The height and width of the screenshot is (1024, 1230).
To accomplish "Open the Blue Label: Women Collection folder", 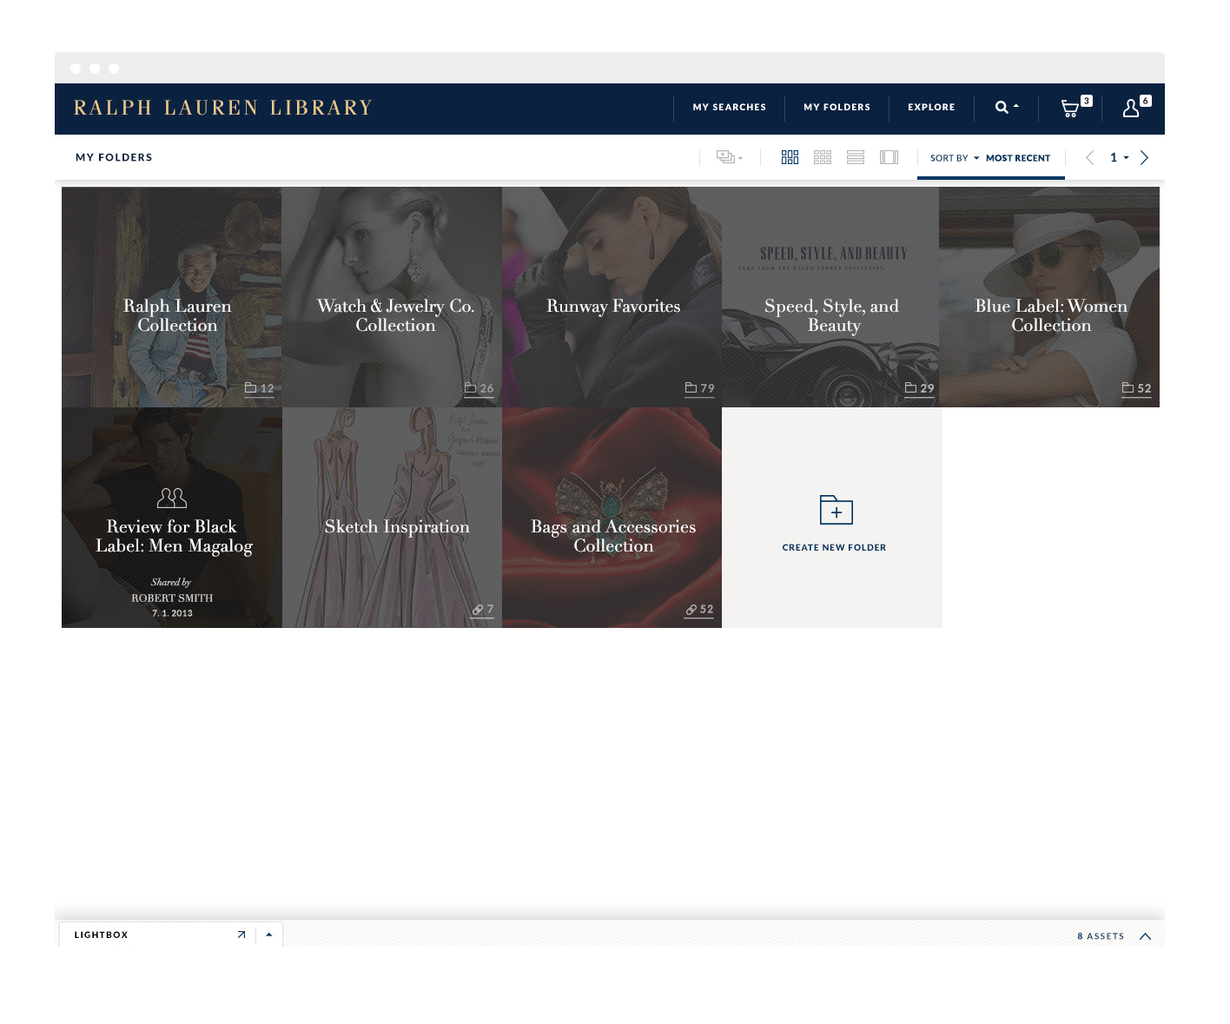I will pos(1049,297).
